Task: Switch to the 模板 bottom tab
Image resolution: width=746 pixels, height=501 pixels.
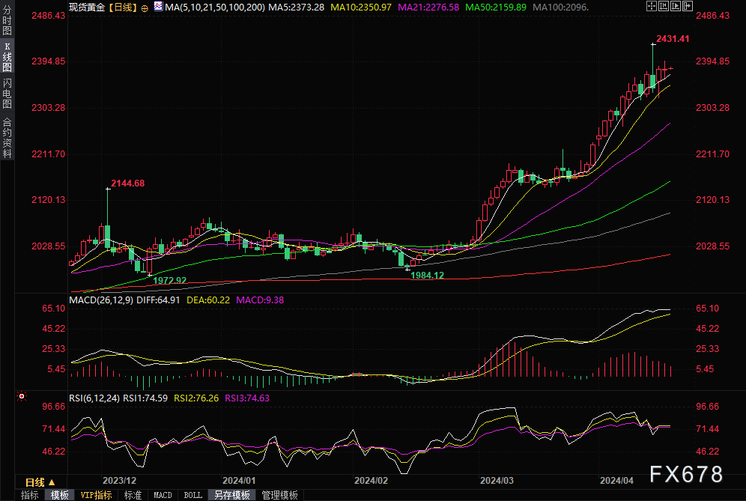Action: click(59, 495)
